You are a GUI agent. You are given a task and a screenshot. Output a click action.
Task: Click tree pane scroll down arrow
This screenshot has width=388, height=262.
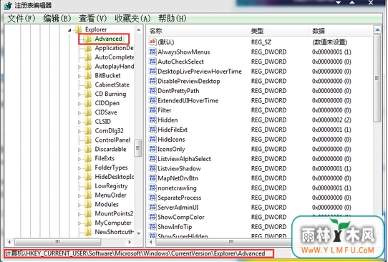click(139, 233)
